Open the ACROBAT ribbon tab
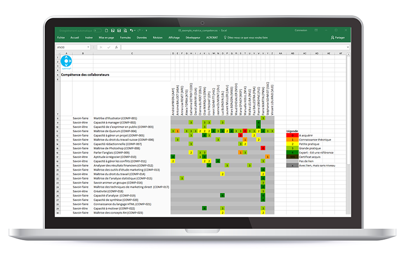 tap(208, 38)
